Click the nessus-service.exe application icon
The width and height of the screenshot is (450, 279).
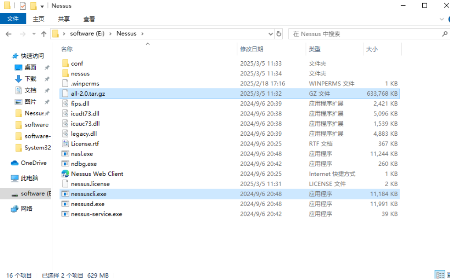pos(66,214)
